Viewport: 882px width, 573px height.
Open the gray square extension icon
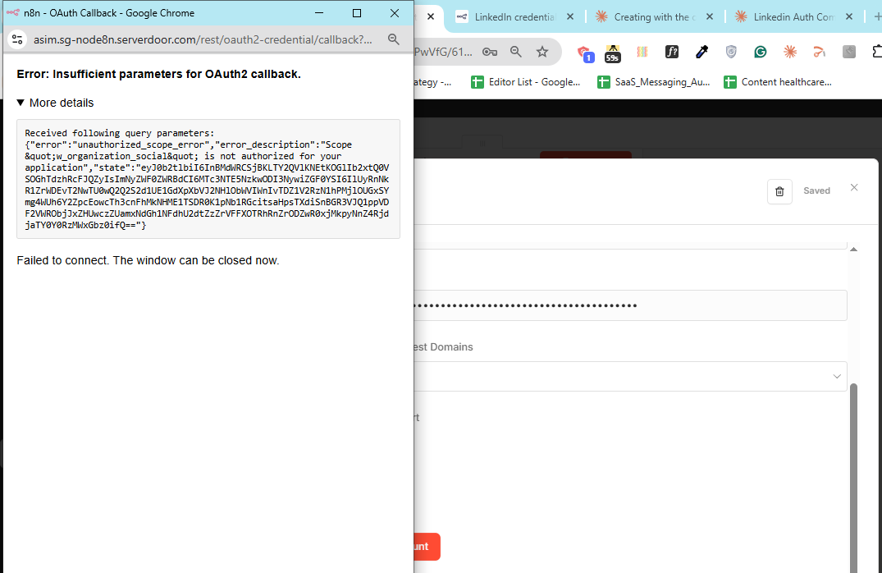pyautogui.click(x=849, y=52)
